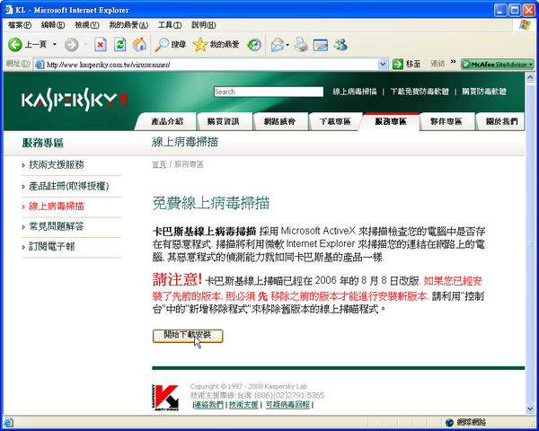Image resolution: width=539 pixels, height=431 pixels.
Task: Open the 編輯(E) menu
Action: click(x=53, y=25)
